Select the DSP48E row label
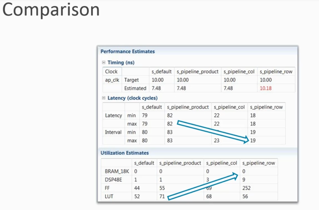This screenshot has height=210, width=319. tap(113, 180)
